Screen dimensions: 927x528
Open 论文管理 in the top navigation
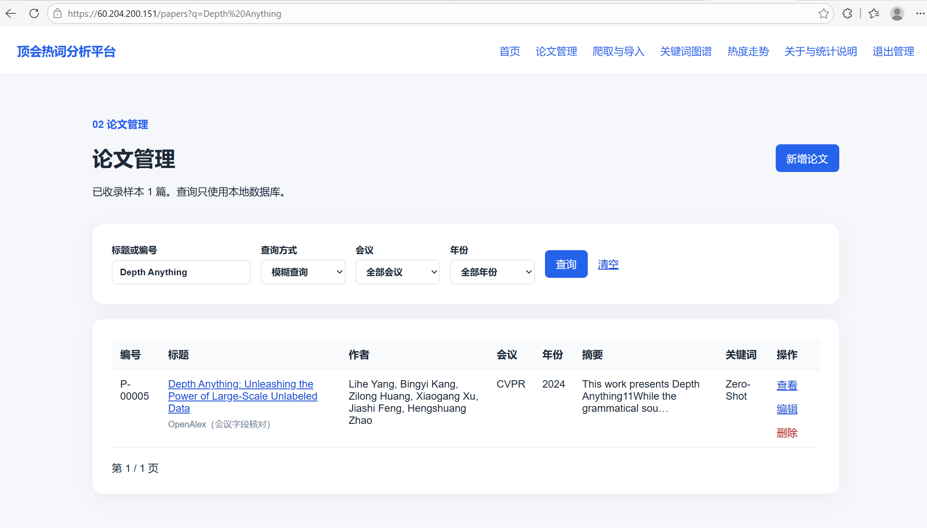click(x=556, y=51)
